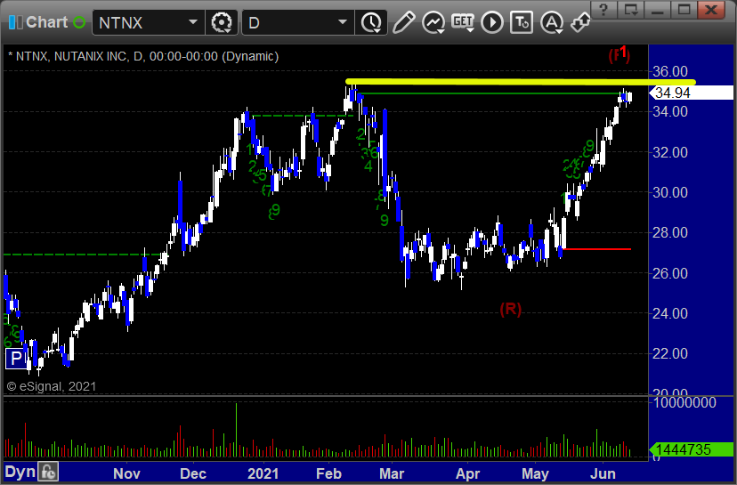Click the Mar time axis label
Image resolution: width=737 pixels, height=485 pixels.
point(391,473)
